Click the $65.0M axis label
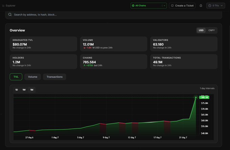 tap(205, 115)
